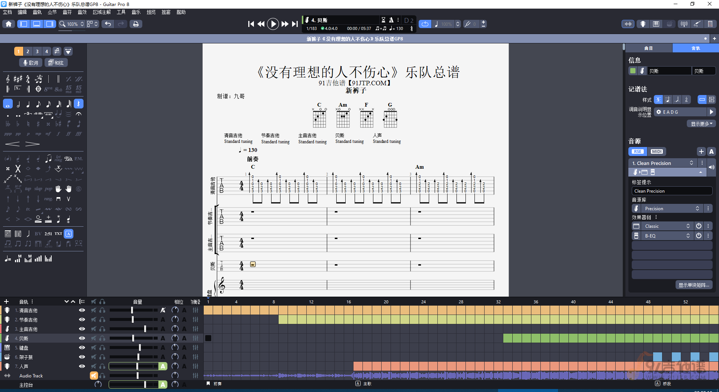Hide the 架子鼓 track with eye icon

pyautogui.click(x=82, y=357)
